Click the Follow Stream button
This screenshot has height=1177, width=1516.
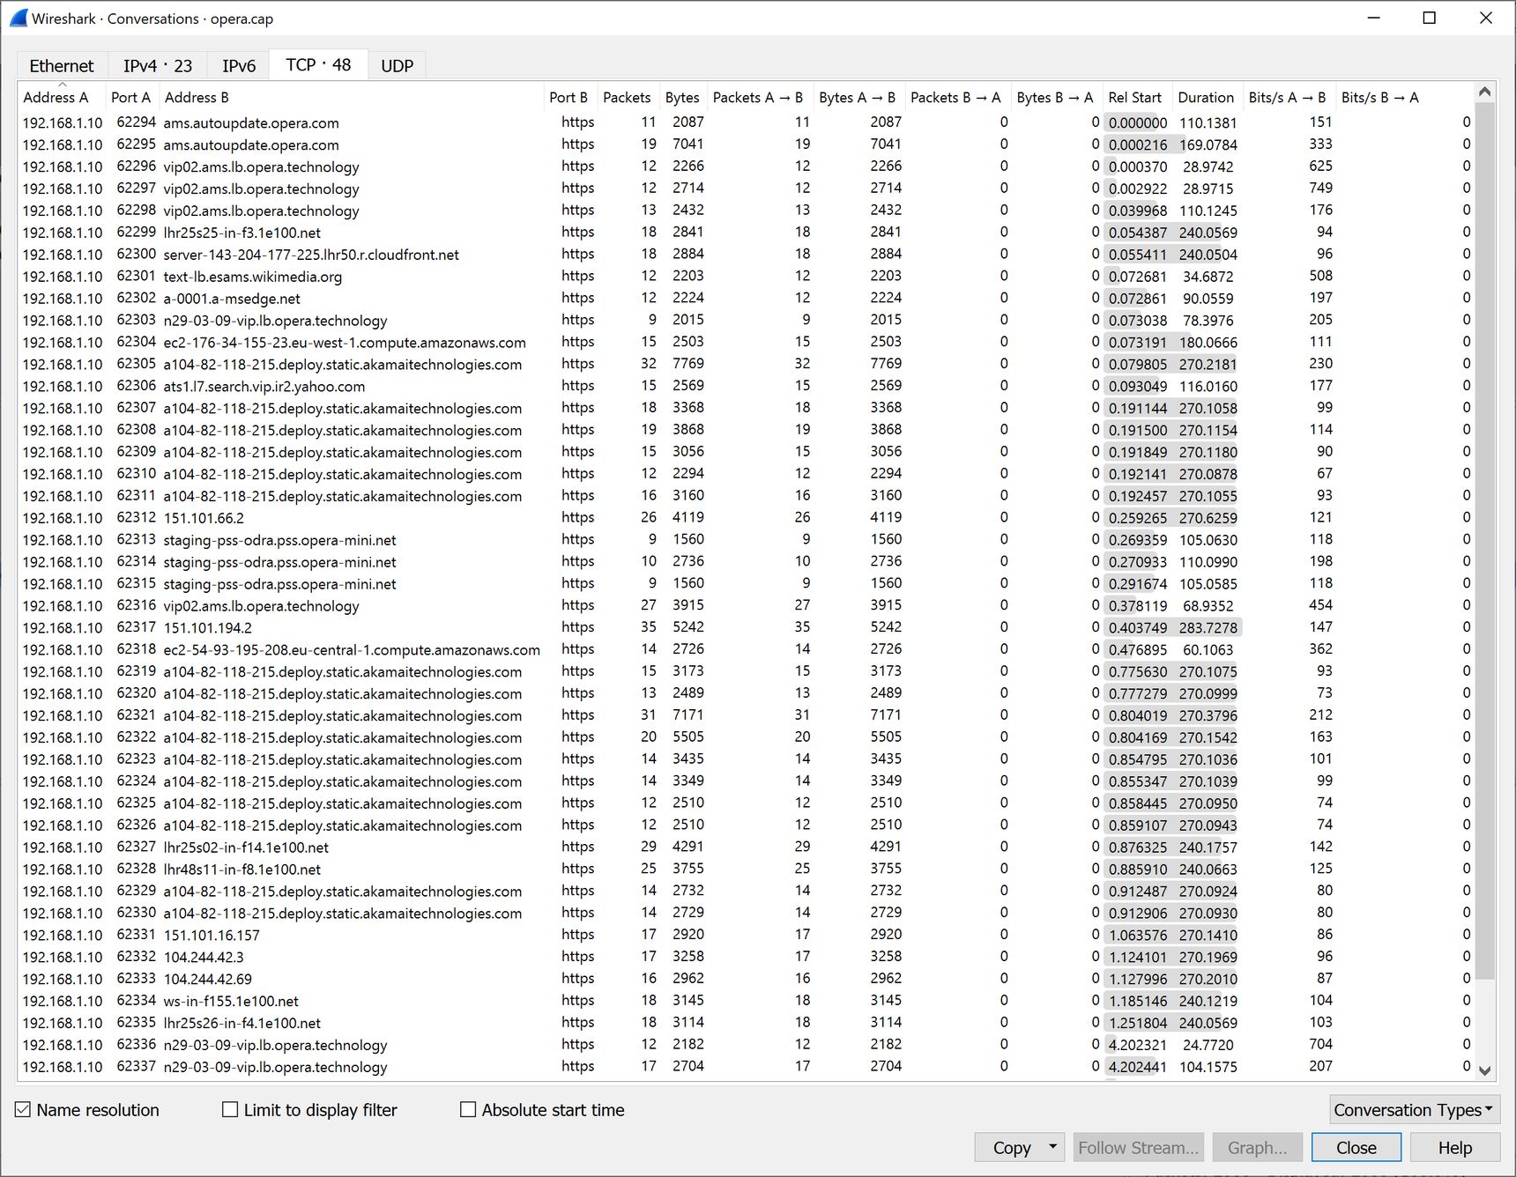point(1138,1147)
